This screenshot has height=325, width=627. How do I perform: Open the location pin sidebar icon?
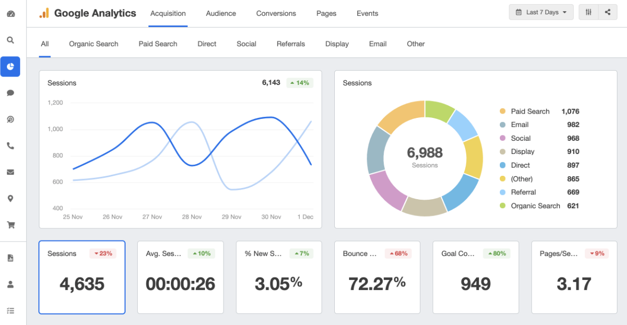click(x=11, y=199)
